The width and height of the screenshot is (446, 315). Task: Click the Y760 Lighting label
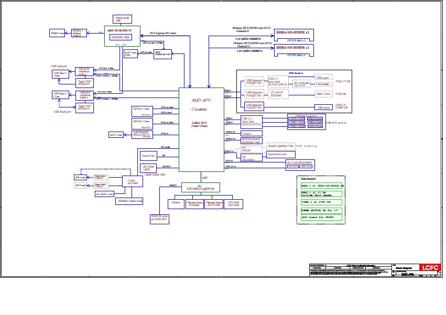tap(307, 146)
